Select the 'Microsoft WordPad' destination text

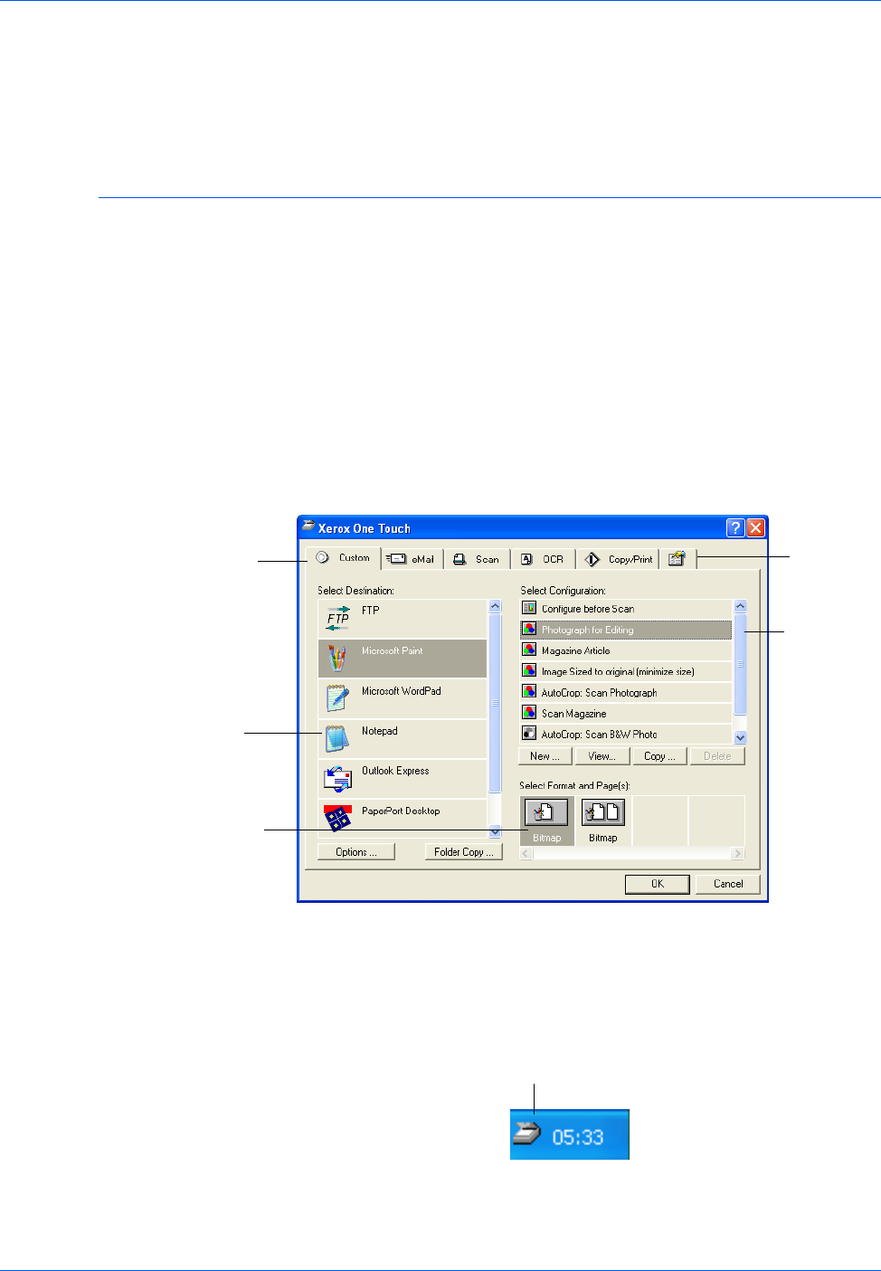click(x=402, y=691)
